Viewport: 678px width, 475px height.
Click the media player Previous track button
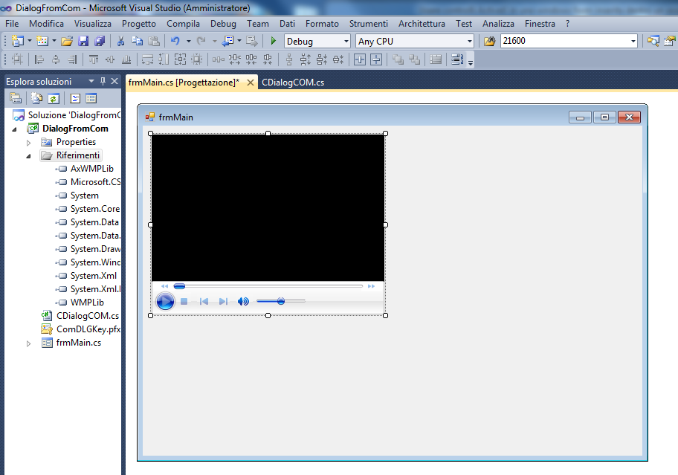coord(204,302)
